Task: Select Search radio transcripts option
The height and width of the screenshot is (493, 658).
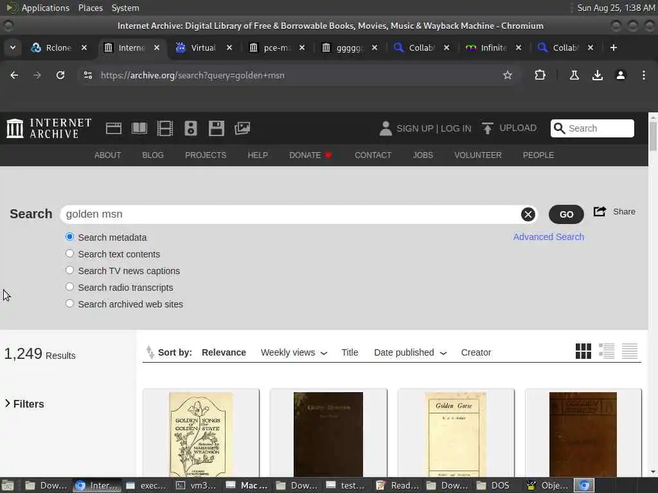Action: [69, 287]
